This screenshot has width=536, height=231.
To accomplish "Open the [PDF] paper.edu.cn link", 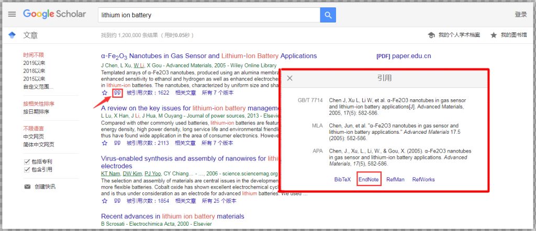I will 404,56.
